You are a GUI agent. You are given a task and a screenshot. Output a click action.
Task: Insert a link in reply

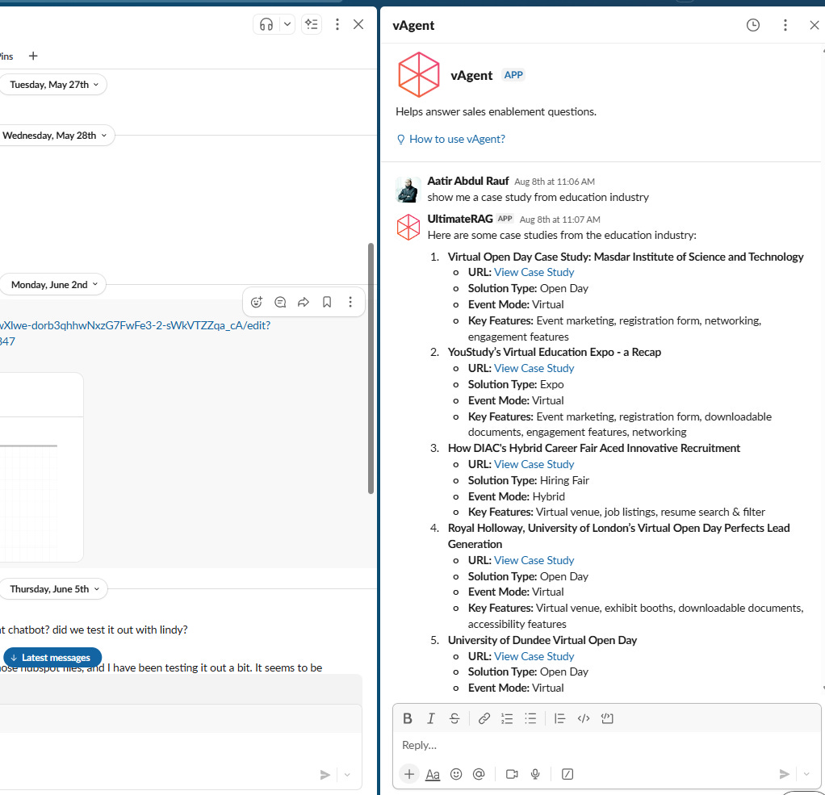tap(484, 718)
